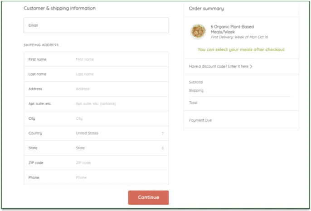Click the Order summary heading
Screen dimensions: 311x211
click(x=206, y=9)
